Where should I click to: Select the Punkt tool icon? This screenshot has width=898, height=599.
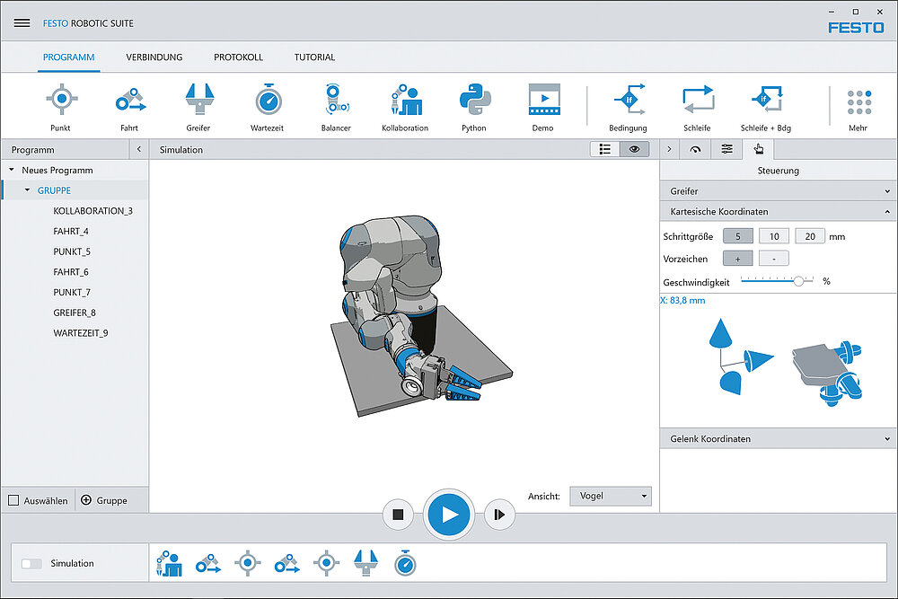[x=60, y=100]
